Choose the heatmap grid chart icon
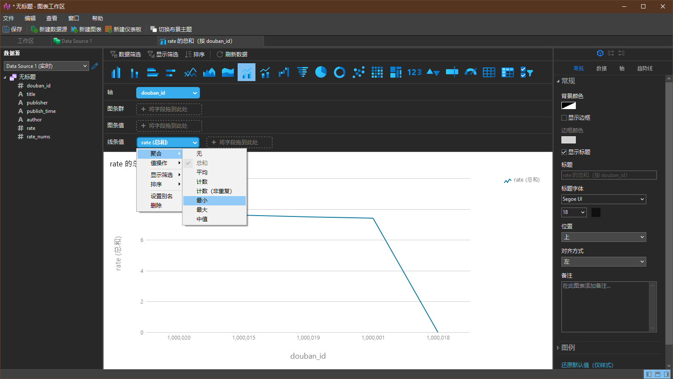The width and height of the screenshot is (673, 379). point(377,73)
